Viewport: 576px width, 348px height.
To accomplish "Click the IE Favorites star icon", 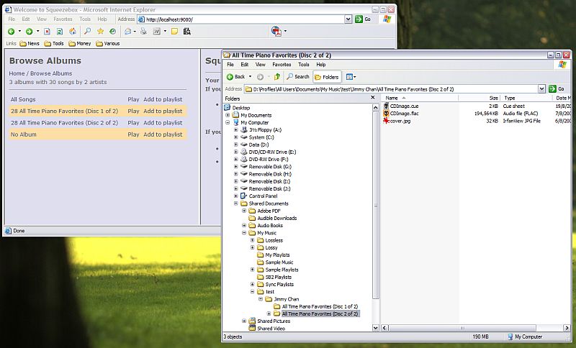I will coord(100,32).
